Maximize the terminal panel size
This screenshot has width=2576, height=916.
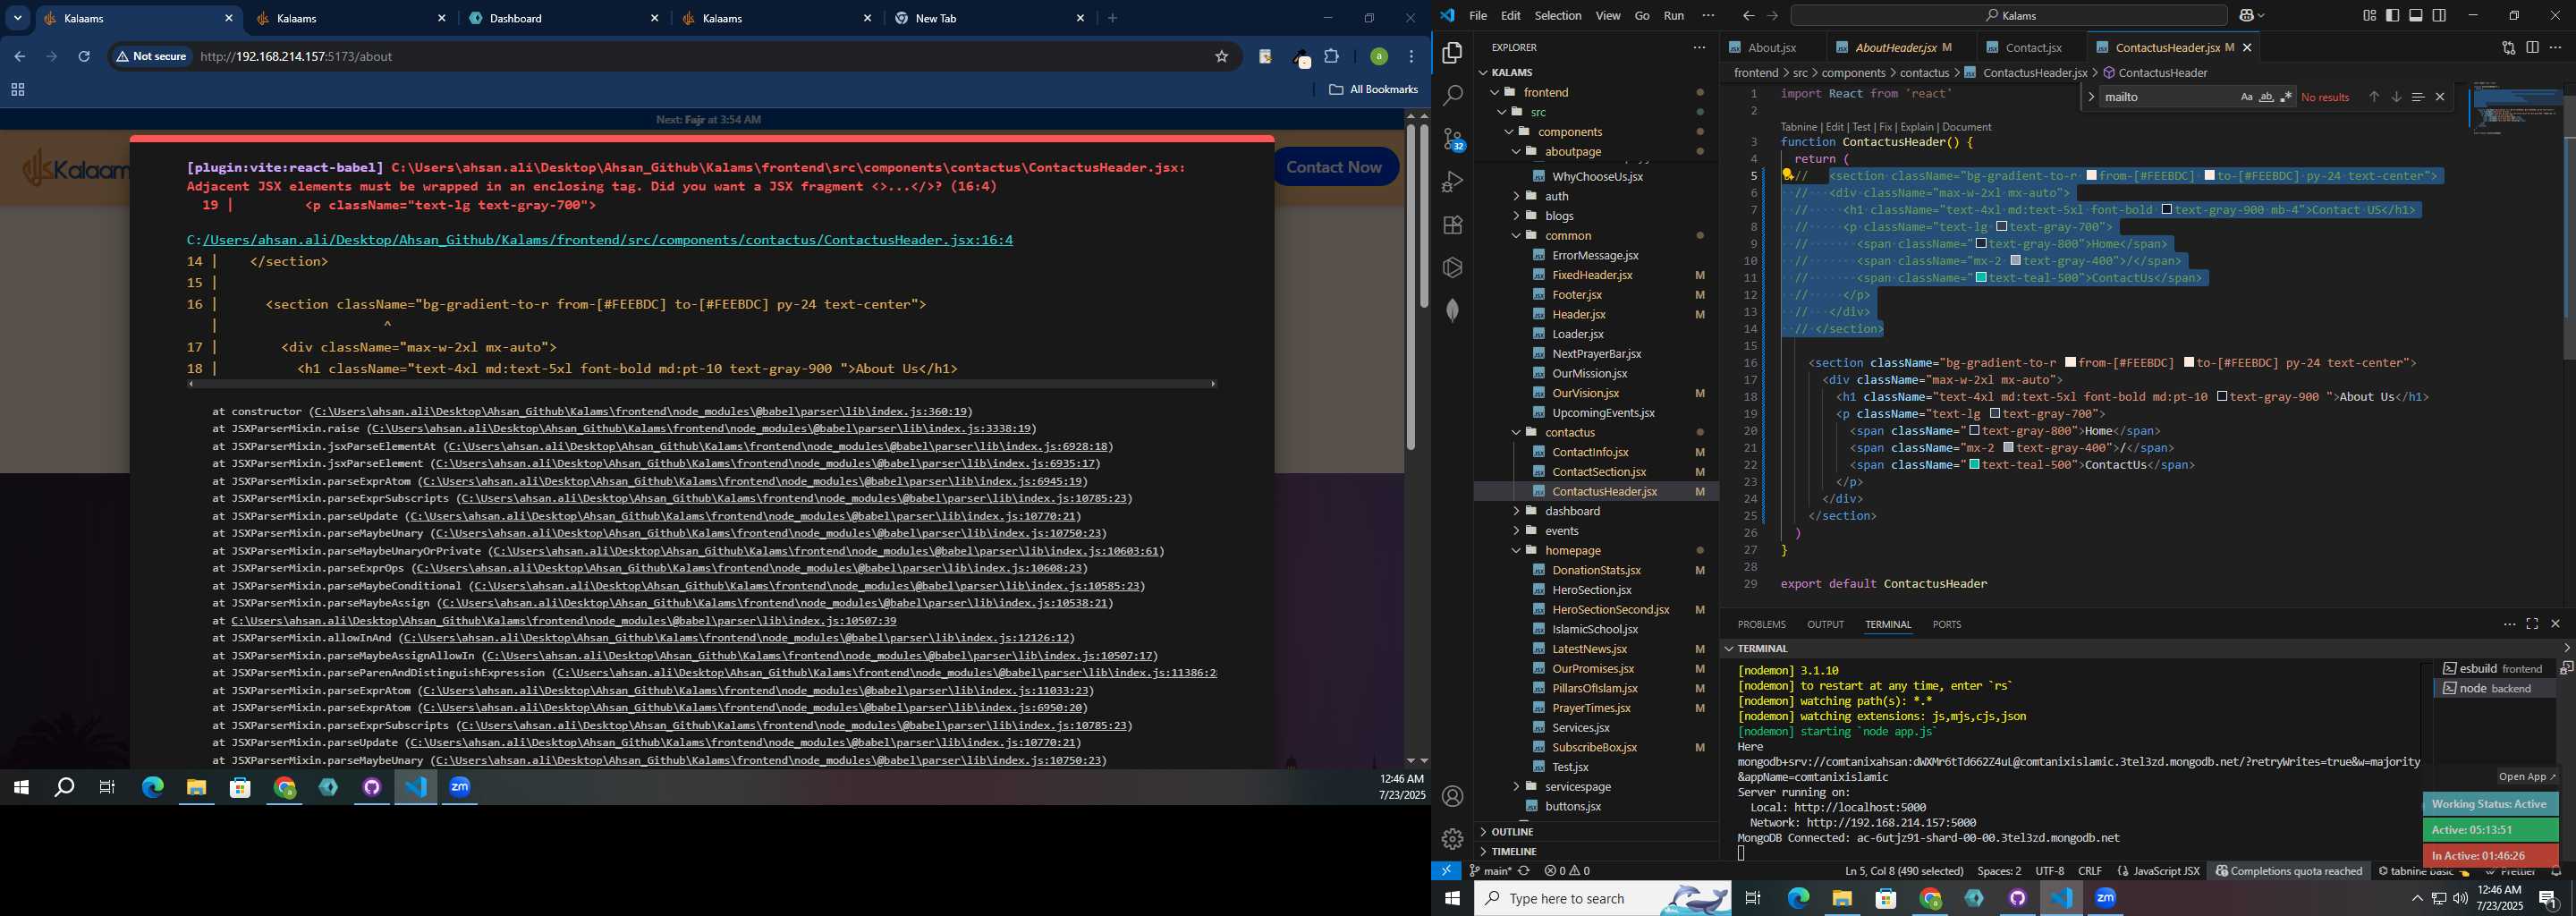(x=2532, y=624)
